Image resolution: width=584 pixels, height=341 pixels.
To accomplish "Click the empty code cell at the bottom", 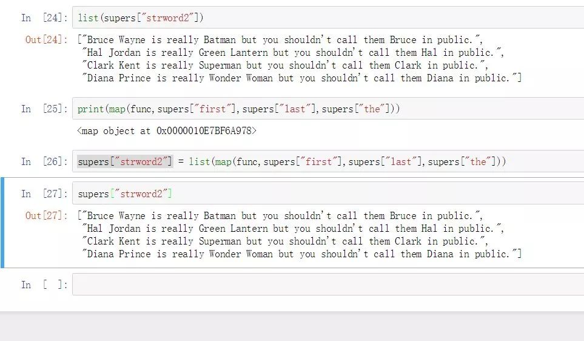I will [328, 285].
